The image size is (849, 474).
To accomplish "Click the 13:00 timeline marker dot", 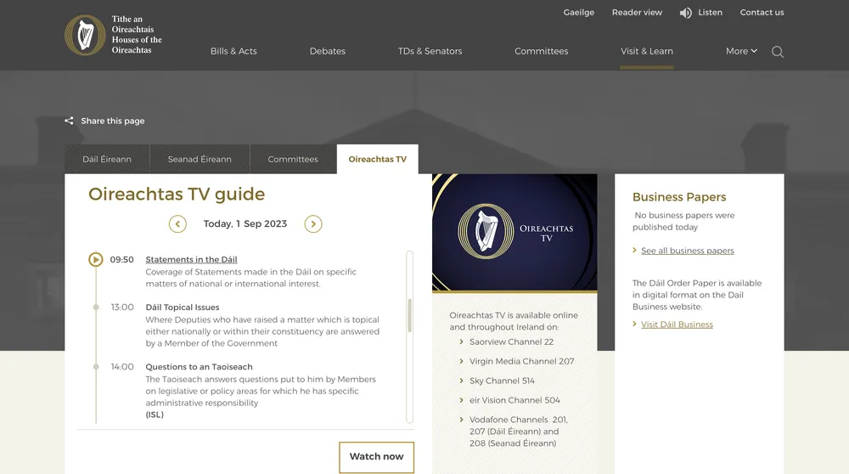I will 96,308.
